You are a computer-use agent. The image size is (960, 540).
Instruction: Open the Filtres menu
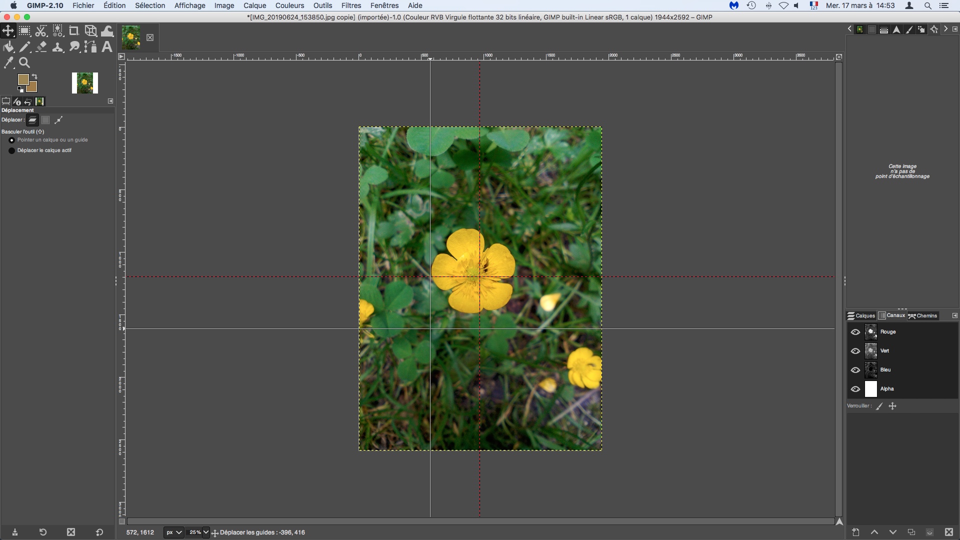click(351, 5)
